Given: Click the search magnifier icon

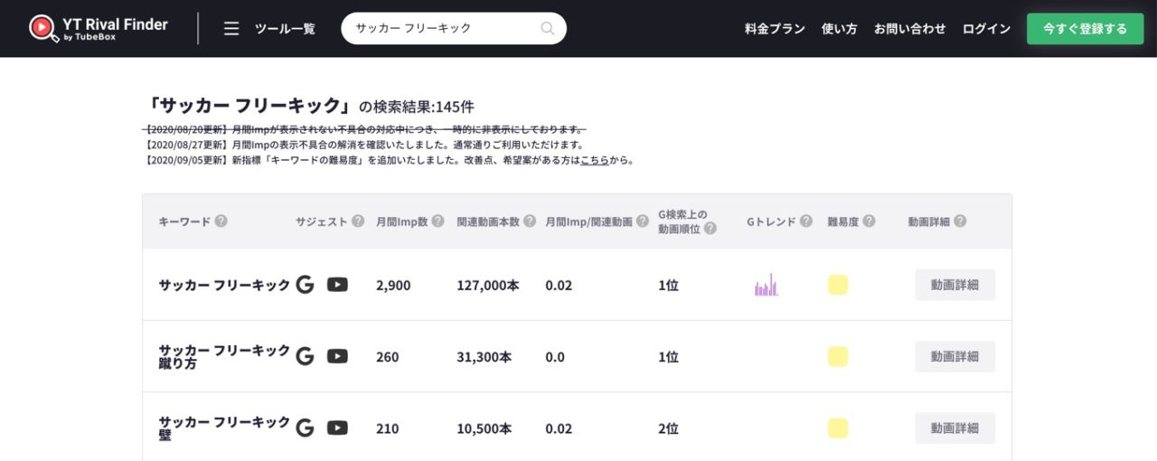Looking at the screenshot, I should 547,28.
